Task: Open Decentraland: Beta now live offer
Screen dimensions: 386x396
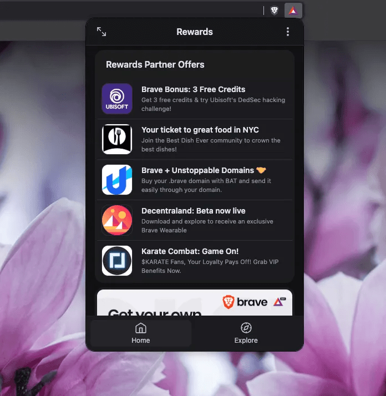Action: pyautogui.click(x=193, y=211)
